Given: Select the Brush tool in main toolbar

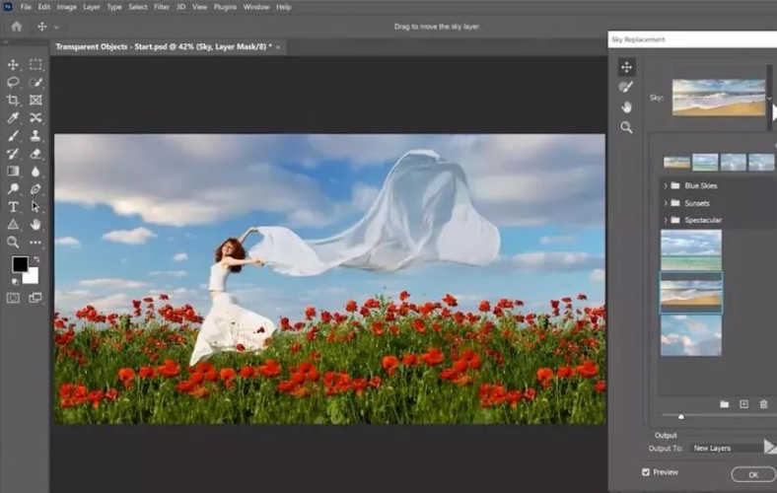Looking at the screenshot, I should (13, 136).
